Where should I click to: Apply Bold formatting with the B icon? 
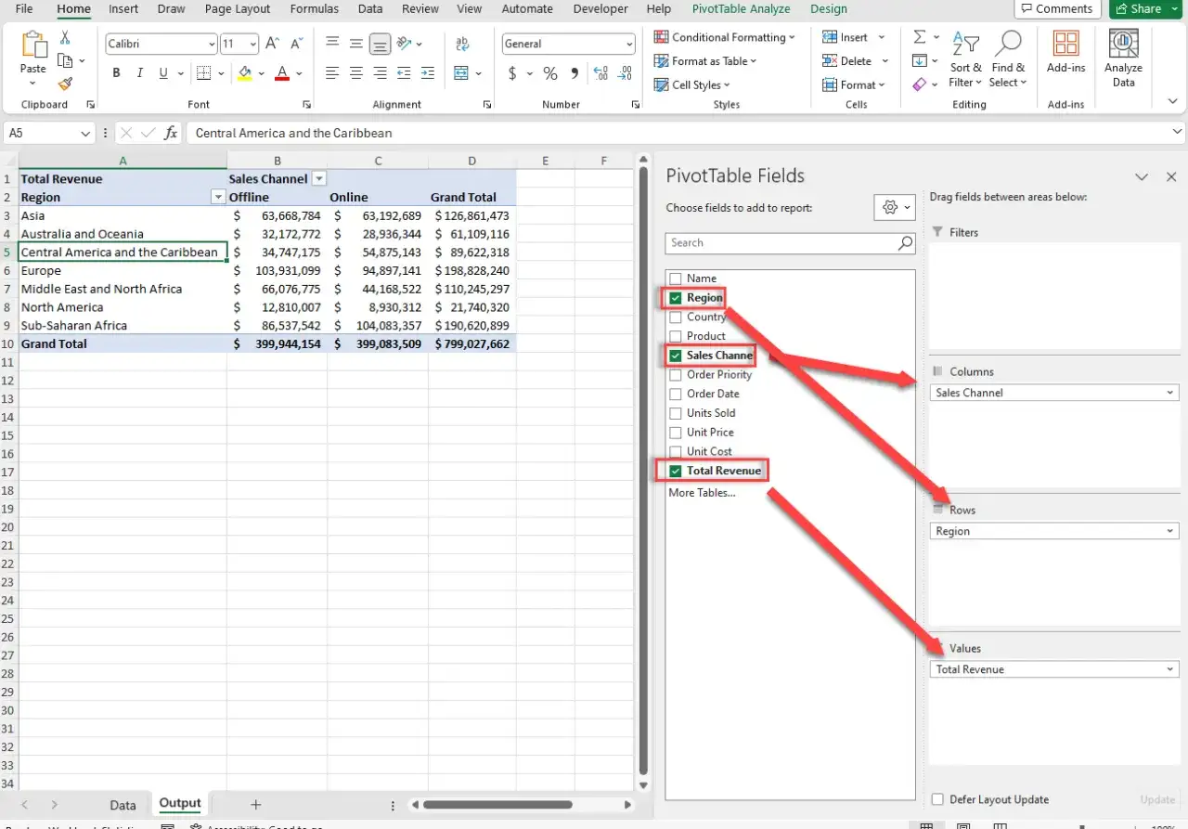[116, 73]
